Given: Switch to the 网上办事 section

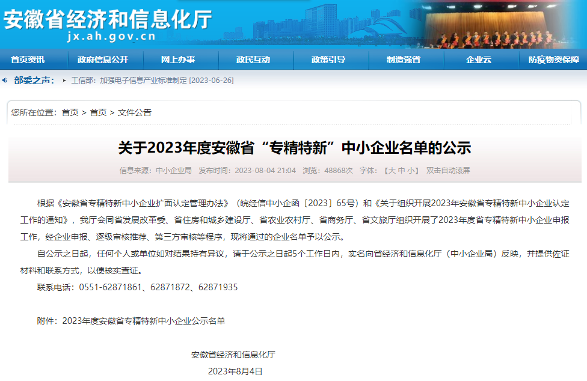Looking at the screenshot, I should point(180,60).
